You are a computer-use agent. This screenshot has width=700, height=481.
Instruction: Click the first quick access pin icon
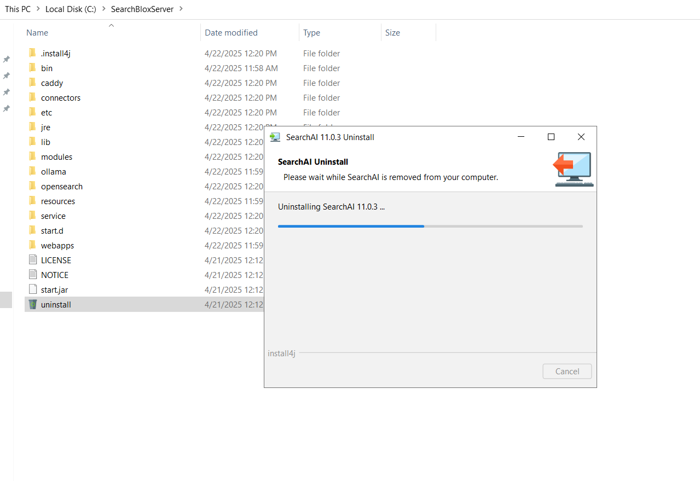coord(7,59)
